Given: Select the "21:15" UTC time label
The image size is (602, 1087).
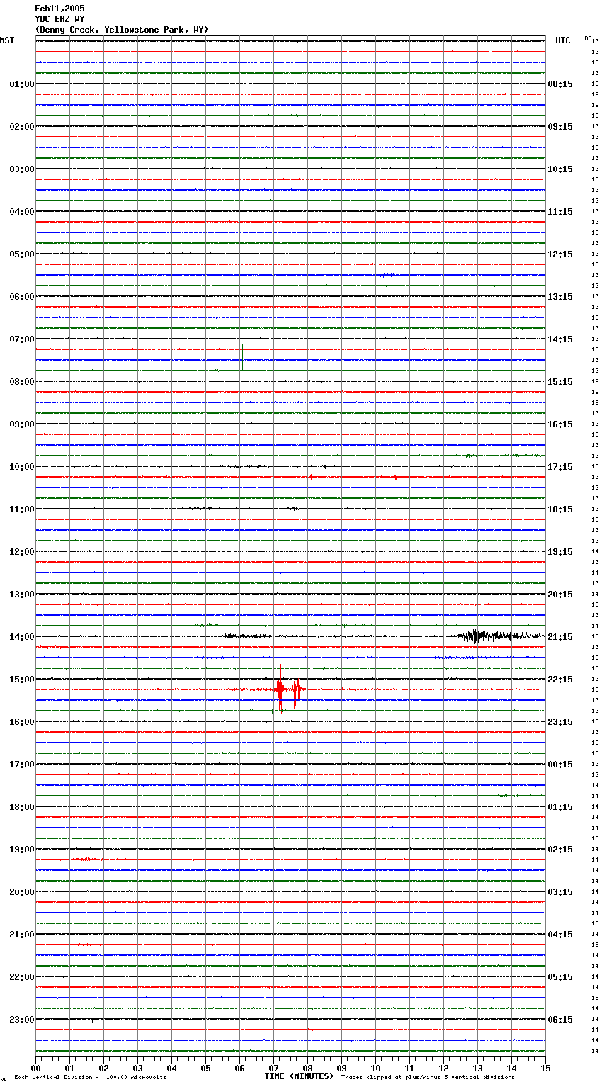Looking at the screenshot, I should point(560,637).
